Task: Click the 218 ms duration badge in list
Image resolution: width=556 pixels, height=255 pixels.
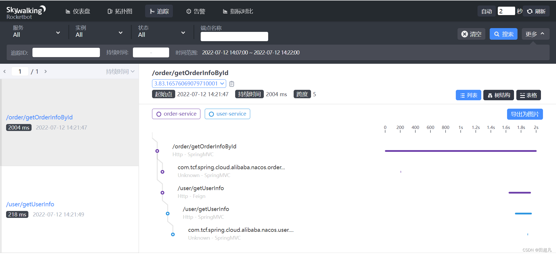Action: [17, 214]
